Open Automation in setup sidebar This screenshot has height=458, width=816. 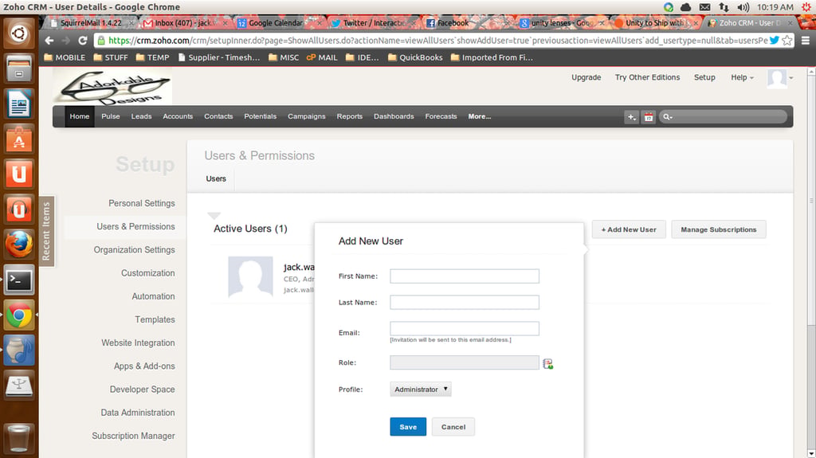pos(153,296)
